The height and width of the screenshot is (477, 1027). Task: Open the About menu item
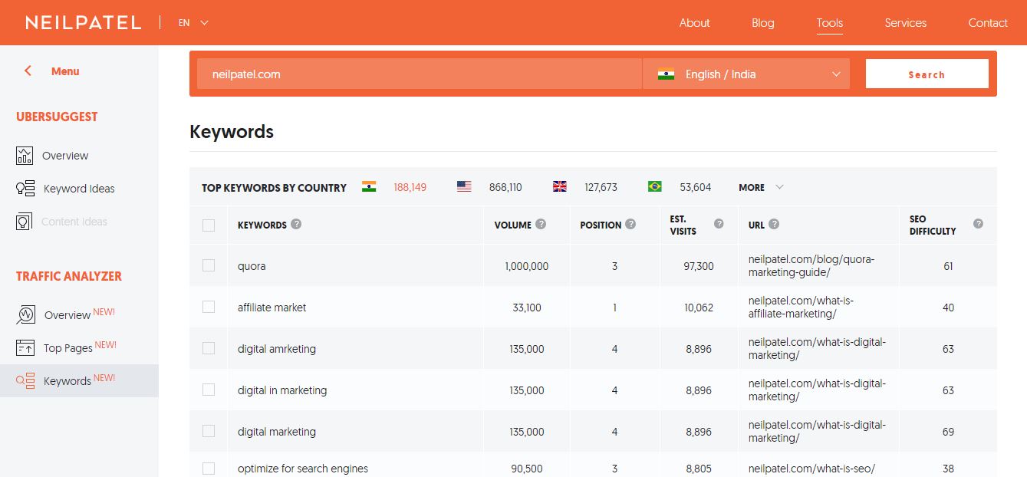click(x=694, y=23)
